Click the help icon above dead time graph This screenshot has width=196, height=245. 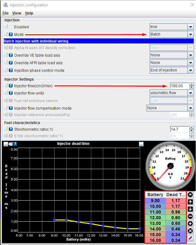click(x=15, y=144)
